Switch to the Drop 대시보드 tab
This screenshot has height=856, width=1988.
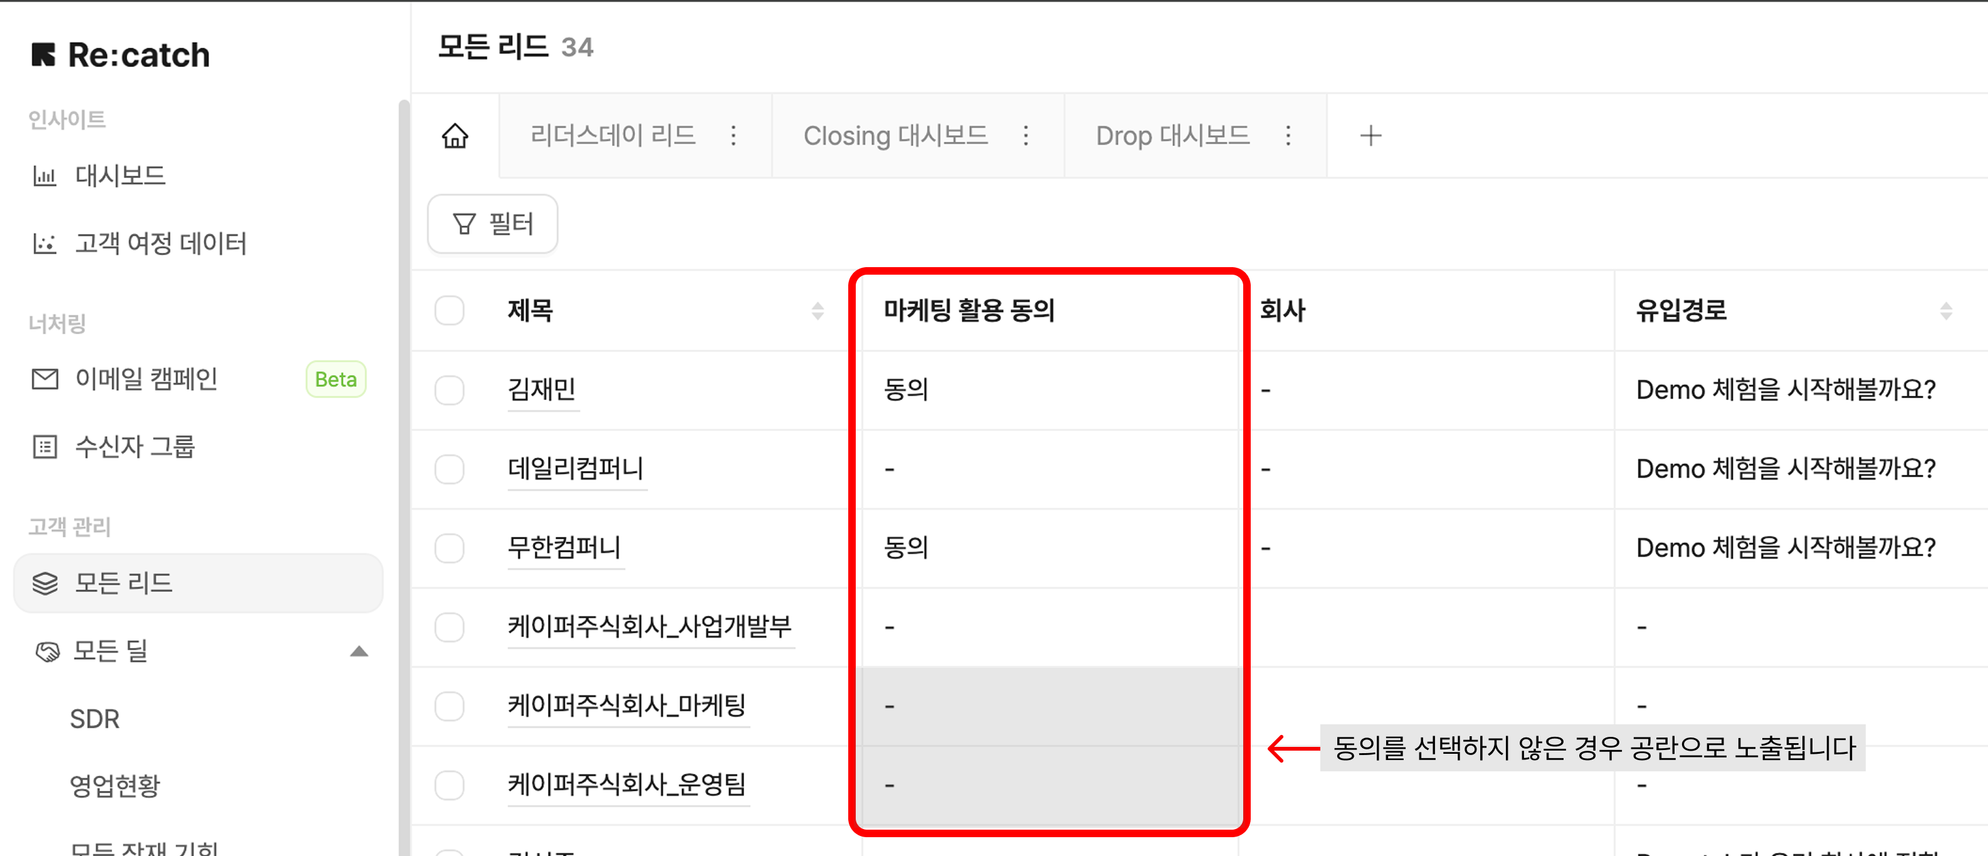tap(1172, 136)
